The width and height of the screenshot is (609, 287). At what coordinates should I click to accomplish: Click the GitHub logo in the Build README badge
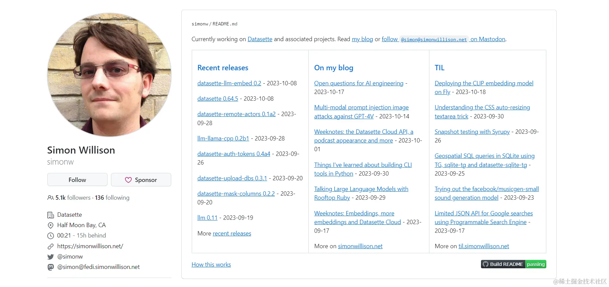[x=486, y=264]
